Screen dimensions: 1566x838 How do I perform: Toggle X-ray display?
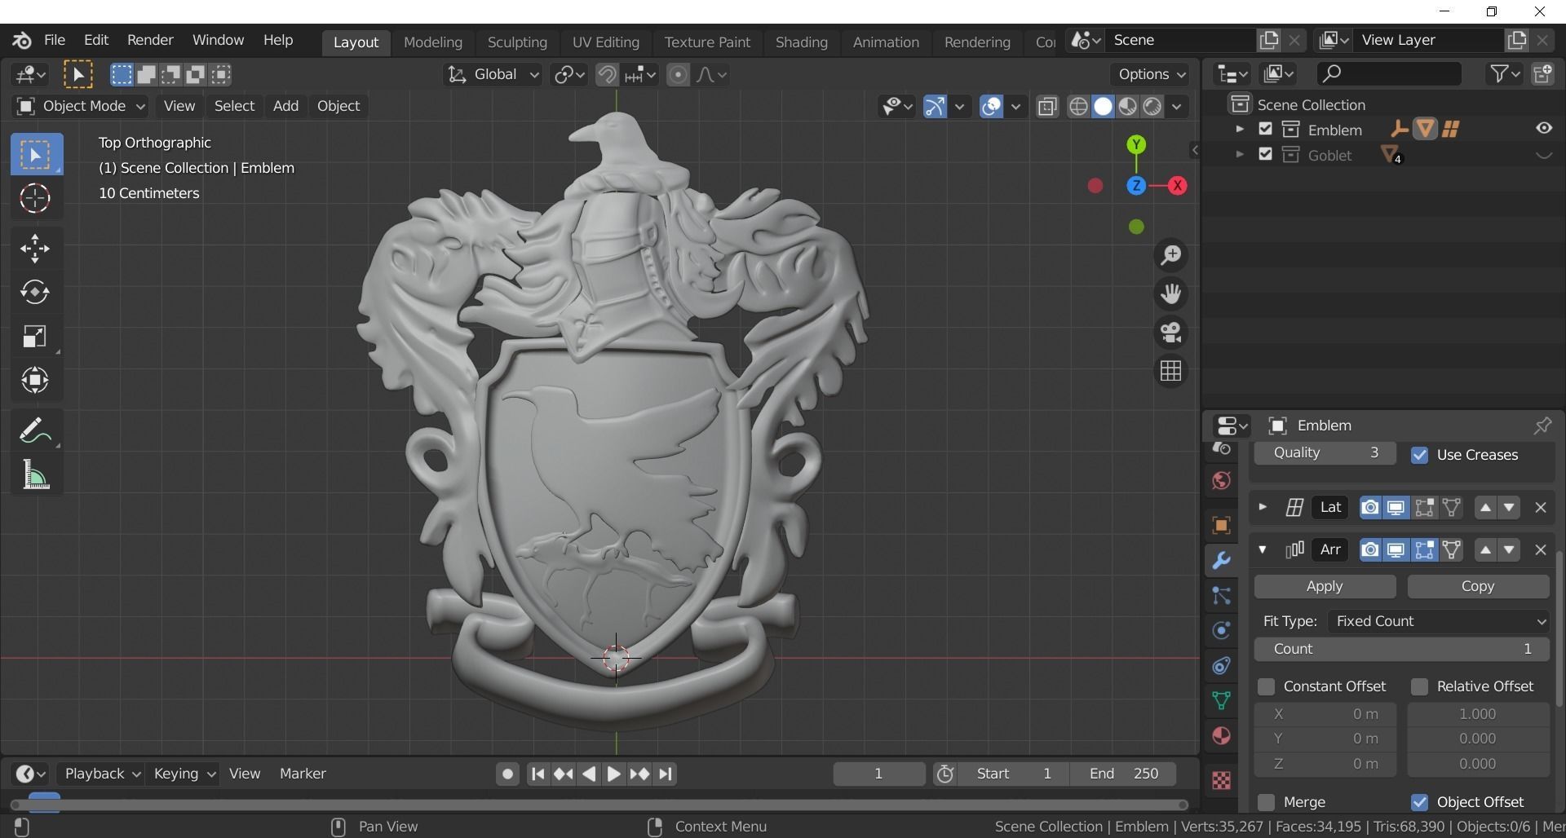pyautogui.click(x=1047, y=107)
